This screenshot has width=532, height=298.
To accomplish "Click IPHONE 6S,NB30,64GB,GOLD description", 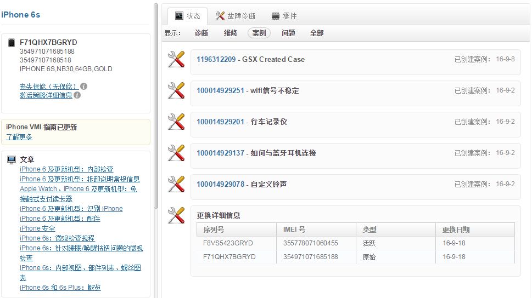I will pyautogui.click(x=66, y=68).
